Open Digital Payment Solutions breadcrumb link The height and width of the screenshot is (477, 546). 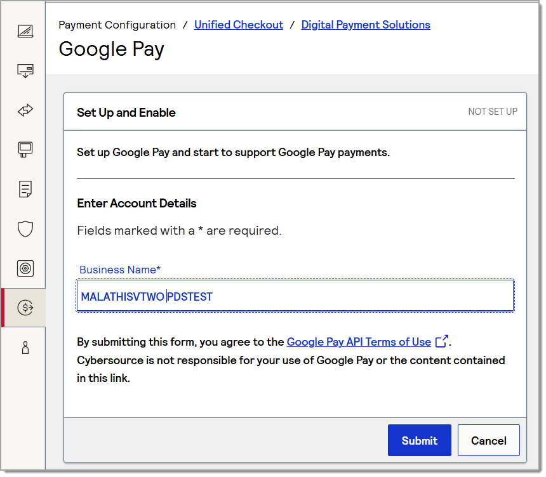[366, 25]
